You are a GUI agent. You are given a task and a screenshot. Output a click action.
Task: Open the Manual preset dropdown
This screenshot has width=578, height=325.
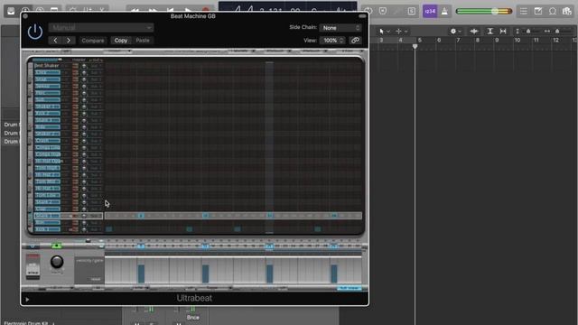coord(101,27)
